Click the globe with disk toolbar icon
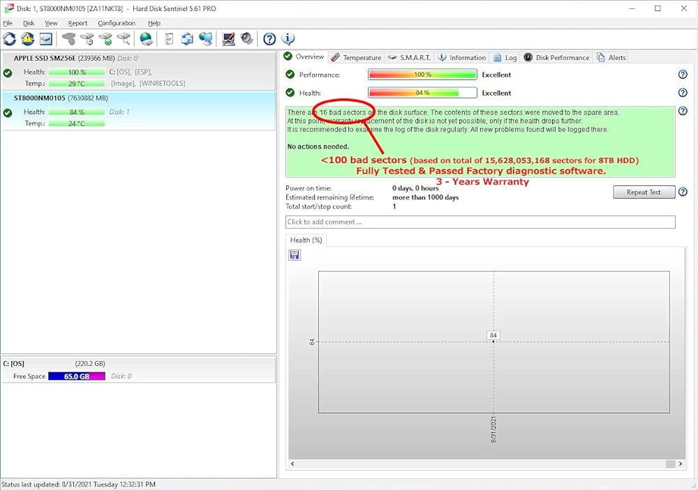Screen dimensions: 698x490 coord(146,39)
